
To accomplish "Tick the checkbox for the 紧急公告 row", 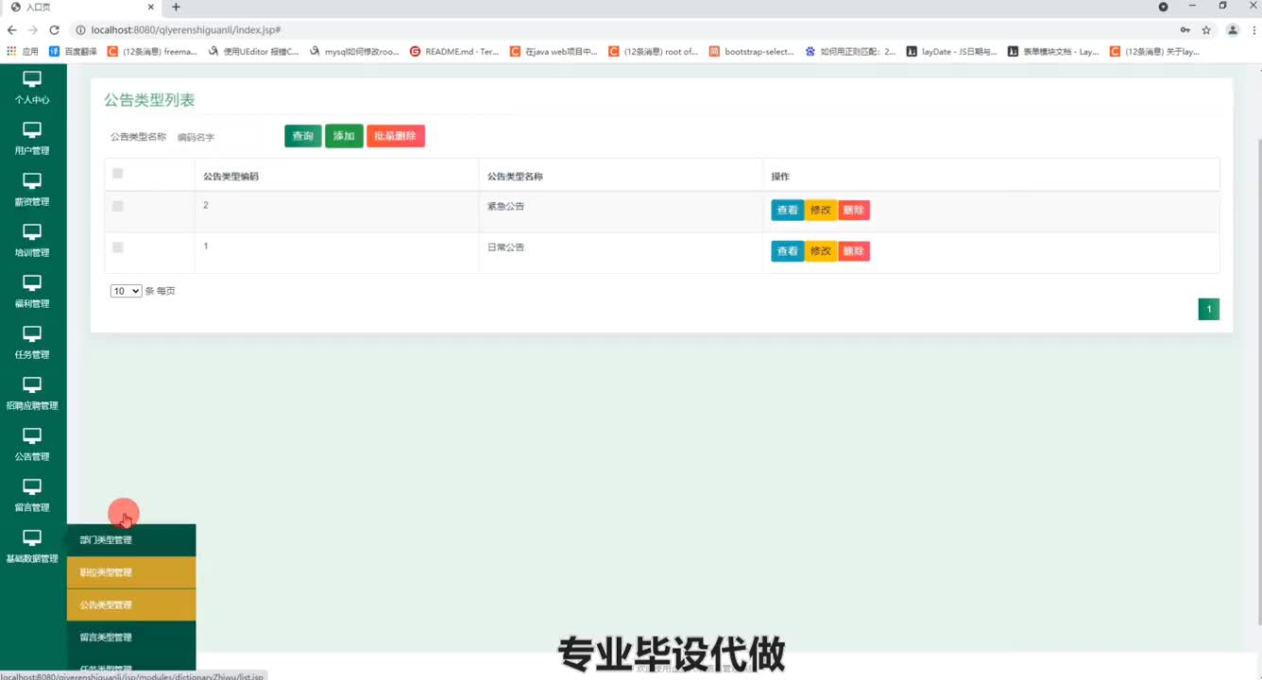I will coord(117,206).
